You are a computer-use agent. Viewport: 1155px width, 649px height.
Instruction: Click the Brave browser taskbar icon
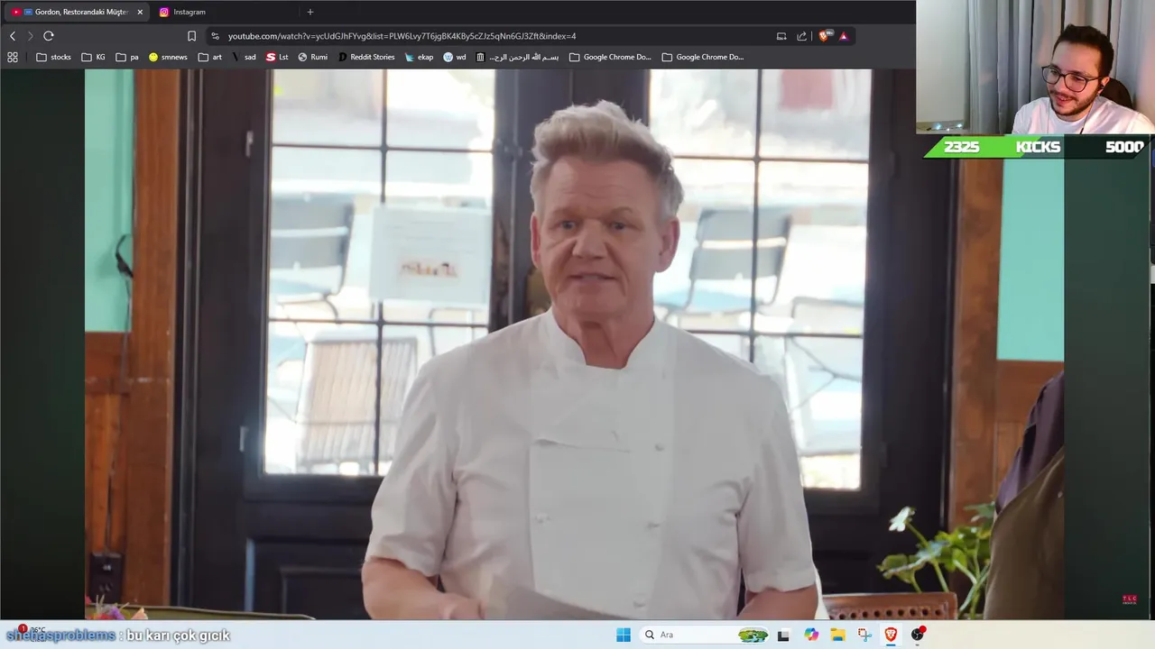point(891,635)
